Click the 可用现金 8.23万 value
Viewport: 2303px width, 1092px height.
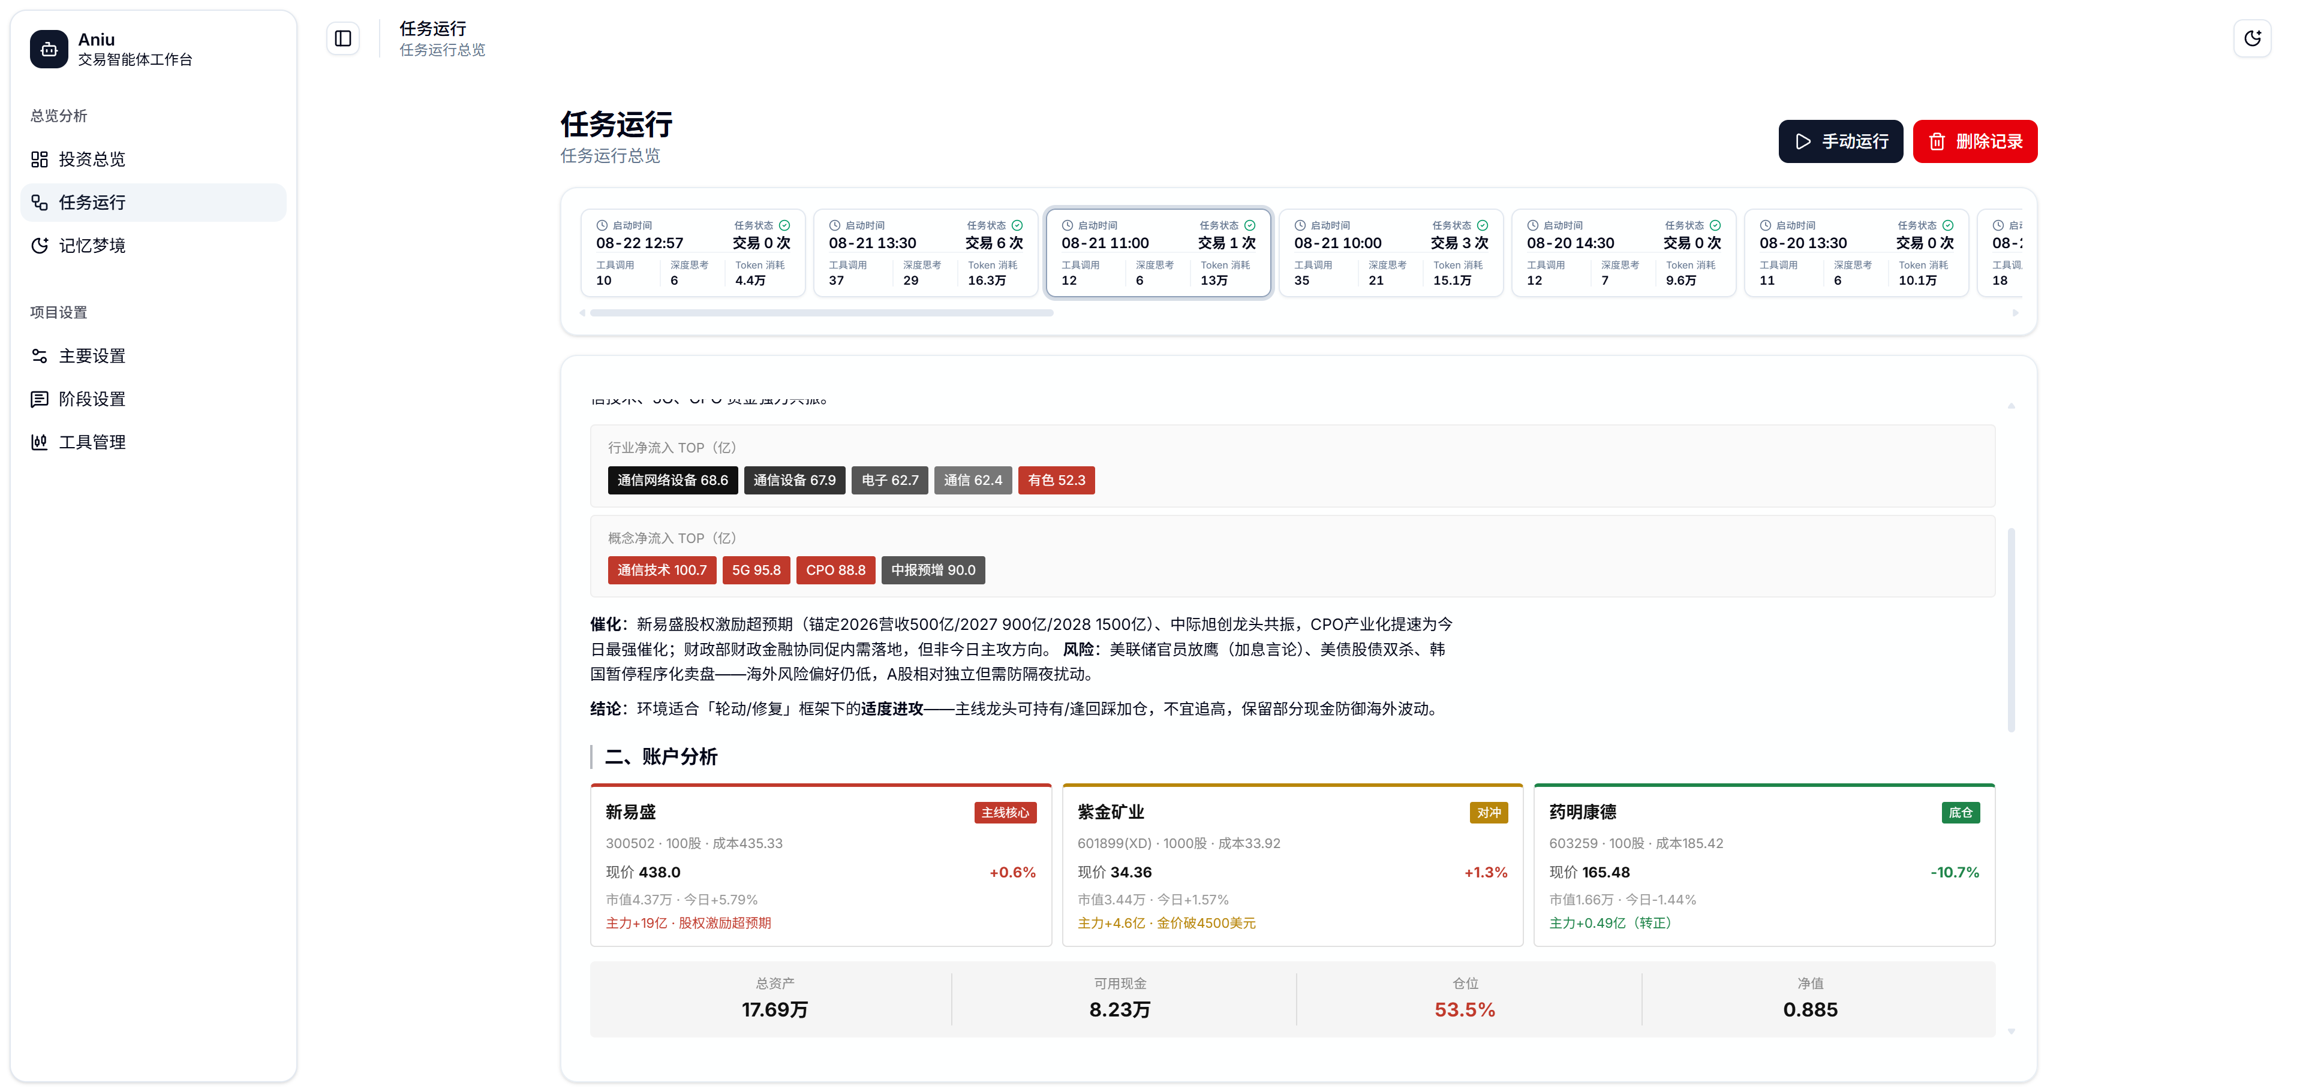(1119, 1010)
